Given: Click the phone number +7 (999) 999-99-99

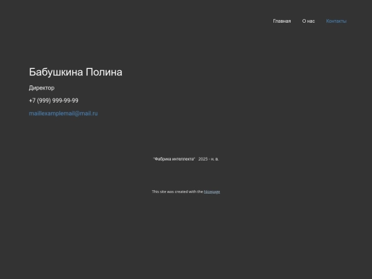Looking at the screenshot, I should [54, 101].
